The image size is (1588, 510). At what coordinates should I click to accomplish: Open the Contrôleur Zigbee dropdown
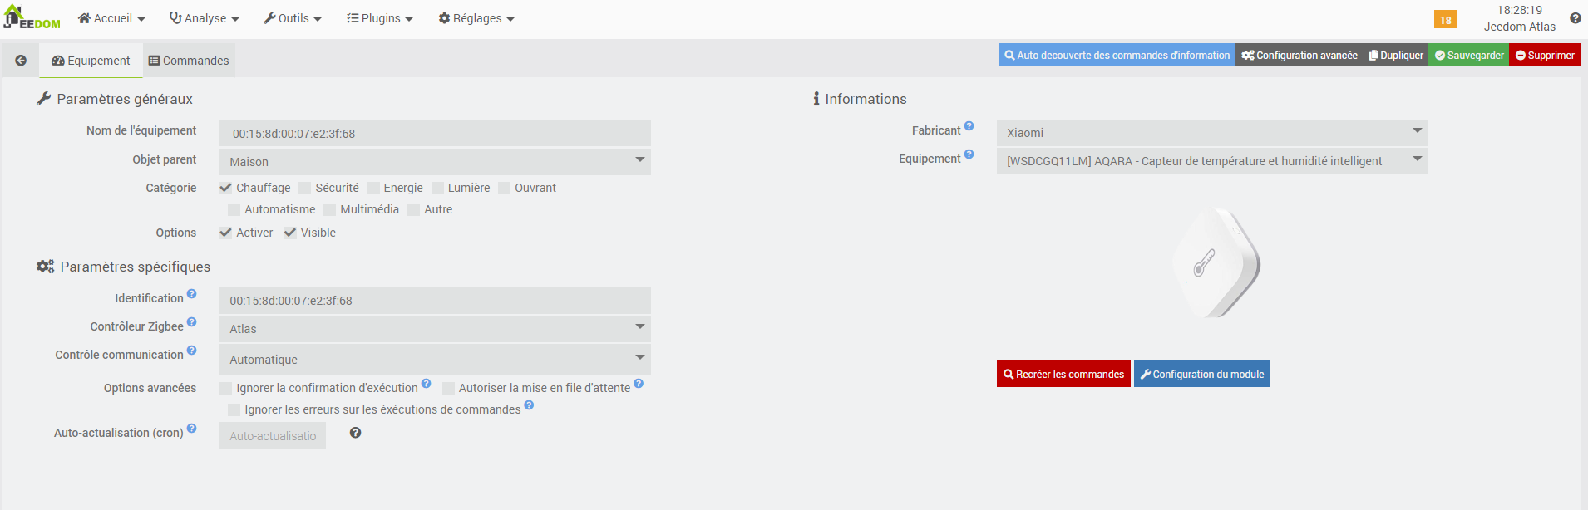[435, 329]
